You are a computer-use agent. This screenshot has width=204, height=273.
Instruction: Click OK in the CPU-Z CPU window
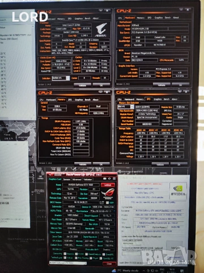click(101, 85)
